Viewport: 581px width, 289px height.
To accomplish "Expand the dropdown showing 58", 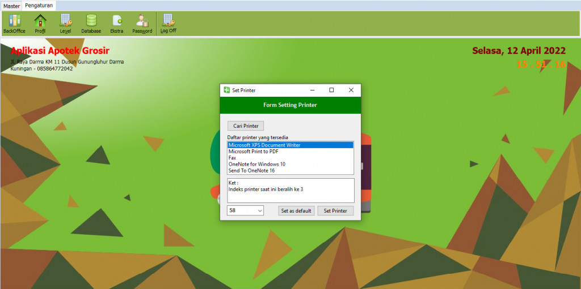I will coord(259,211).
